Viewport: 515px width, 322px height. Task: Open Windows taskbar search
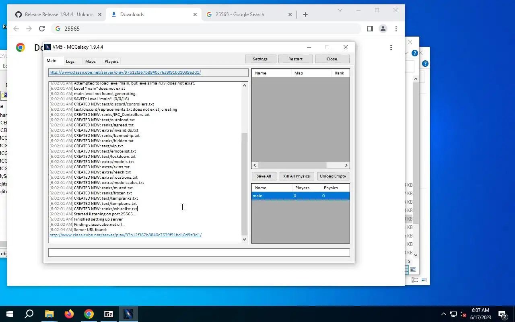pos(29,314)
